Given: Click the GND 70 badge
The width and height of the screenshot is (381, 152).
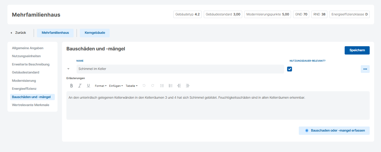Looking at the screenshot, I should 301,14.
